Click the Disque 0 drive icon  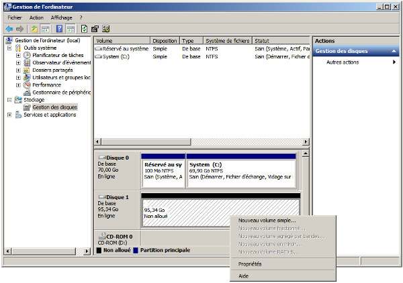click(102, 158)
